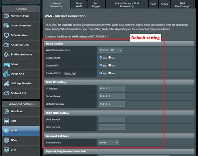Screen dimensions: 198x156
Task: Switch to Internet Connection tab
Action: 56,5
